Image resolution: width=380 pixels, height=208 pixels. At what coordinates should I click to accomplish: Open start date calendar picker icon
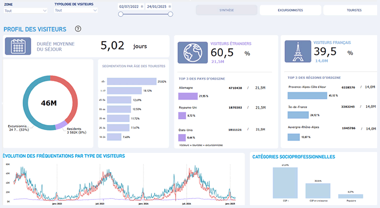(142, 7)
